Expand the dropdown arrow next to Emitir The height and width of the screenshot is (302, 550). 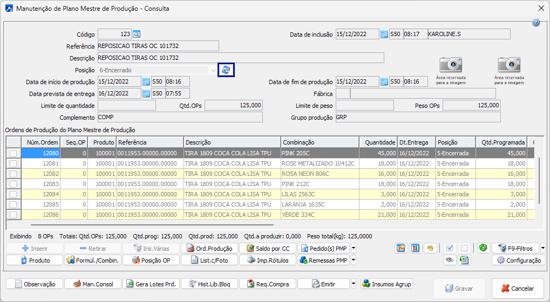click(x=354, y=284)
